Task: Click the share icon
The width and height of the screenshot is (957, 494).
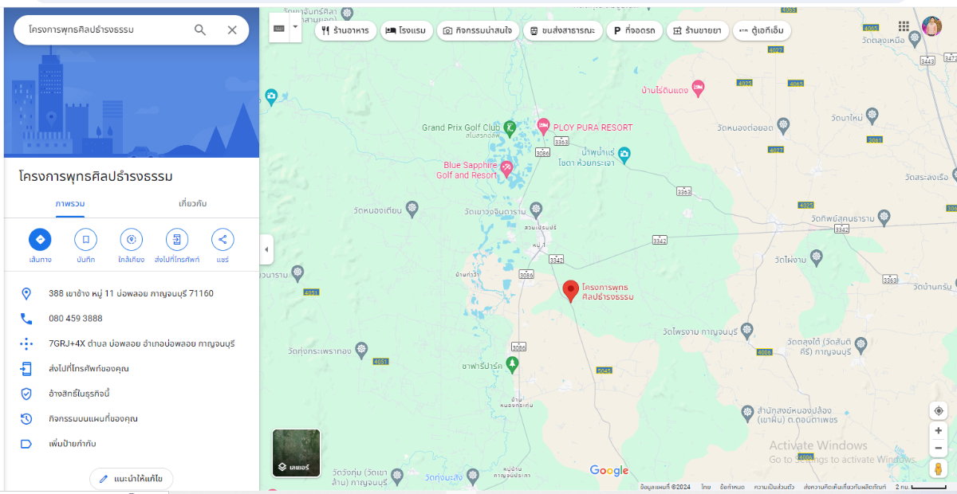Action: 223,239
